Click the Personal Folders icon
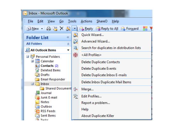173x130 pixels. point(33,56)
